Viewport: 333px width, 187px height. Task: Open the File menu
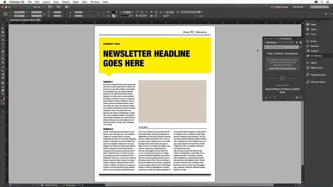coord(30,2)
